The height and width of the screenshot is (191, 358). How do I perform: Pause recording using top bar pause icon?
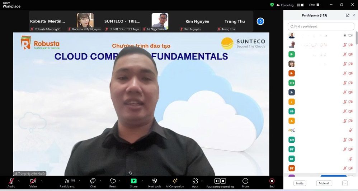pyautogui.click(x=298, y=5)
